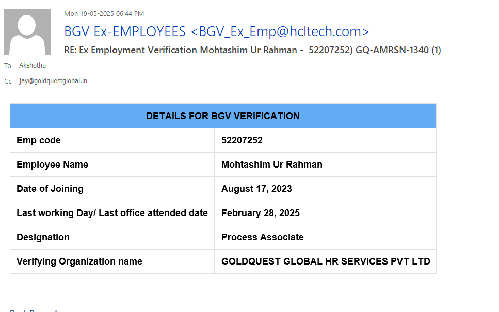Click the Date of Joining label
This screenshot has width=499, height=312.
point(50,189)
